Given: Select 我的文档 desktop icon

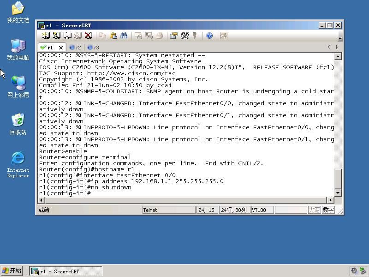Looking at the screenshot, I should point(18,12).
